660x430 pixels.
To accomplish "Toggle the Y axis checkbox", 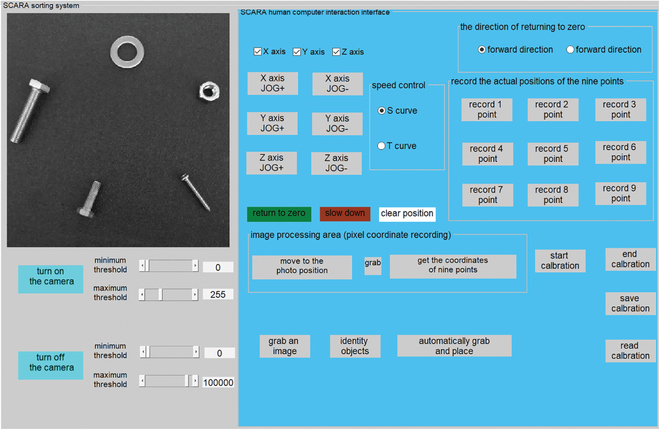I will (297, 52).
